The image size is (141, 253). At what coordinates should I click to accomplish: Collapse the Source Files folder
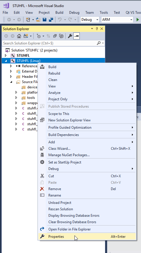tap(11, 82)
